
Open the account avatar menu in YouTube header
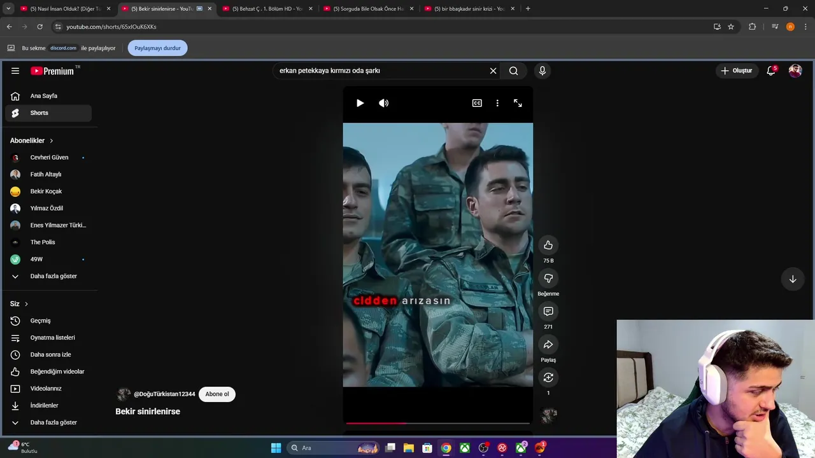(x=795, y=71)
